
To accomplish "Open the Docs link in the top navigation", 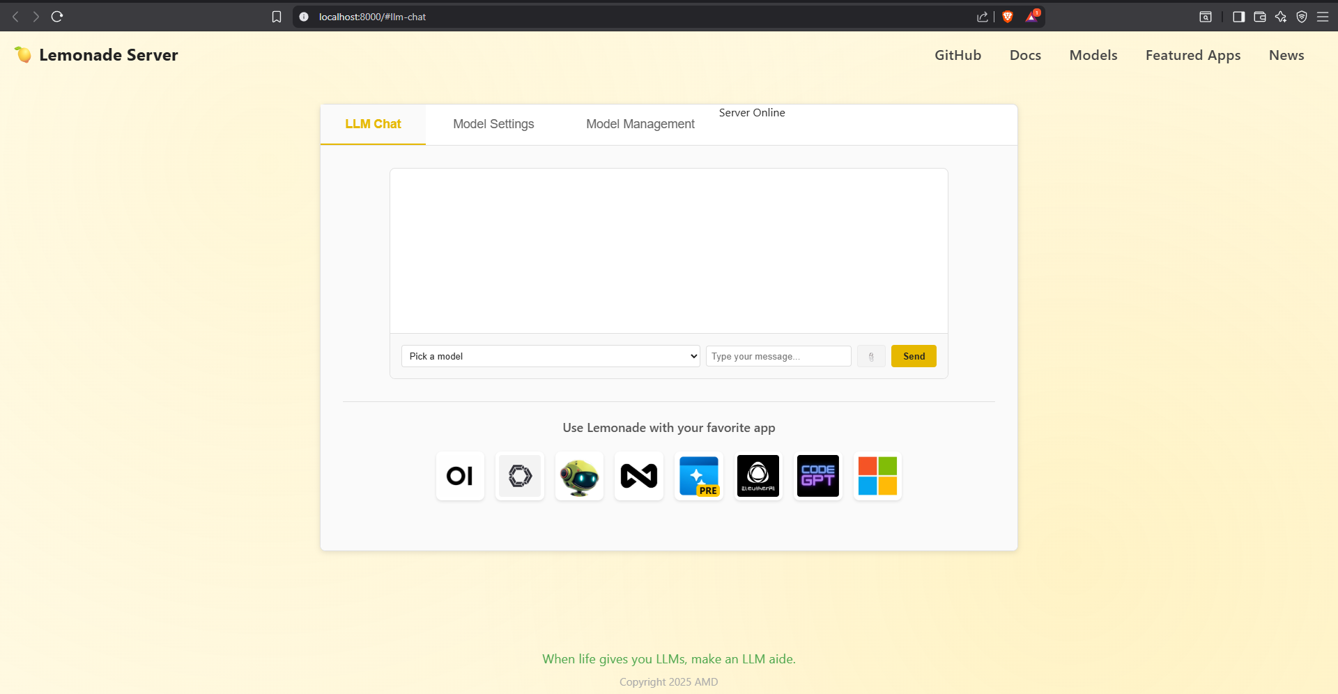I will tap(1026, 55).
